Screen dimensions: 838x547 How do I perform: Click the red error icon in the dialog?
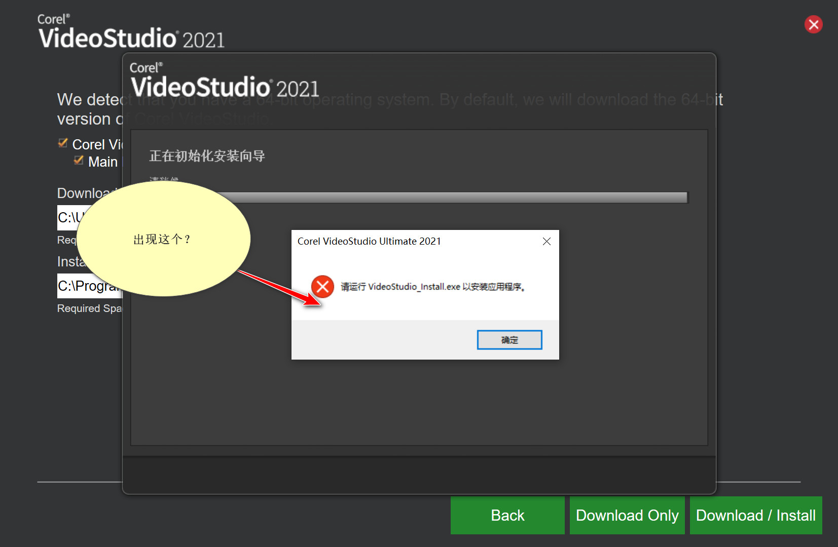tap(322, 287)
